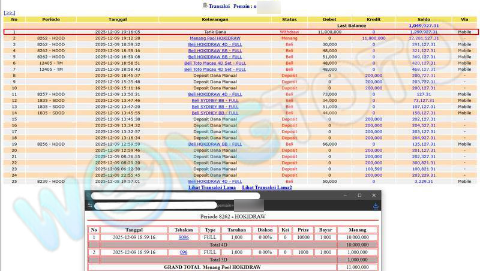480x271 pixels.
Task: Open site info icon in popup address bar
Action: 90,206
